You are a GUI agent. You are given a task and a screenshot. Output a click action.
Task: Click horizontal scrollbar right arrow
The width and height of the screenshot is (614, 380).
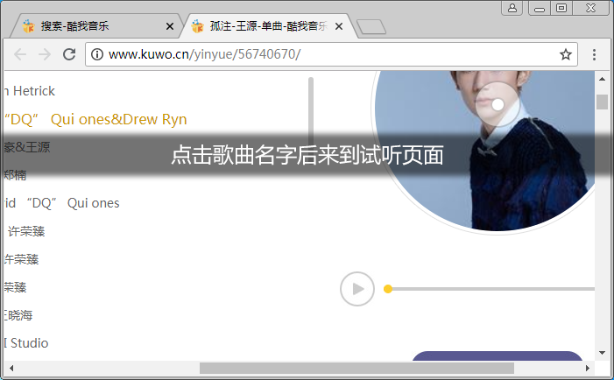[x=587, y=368]
